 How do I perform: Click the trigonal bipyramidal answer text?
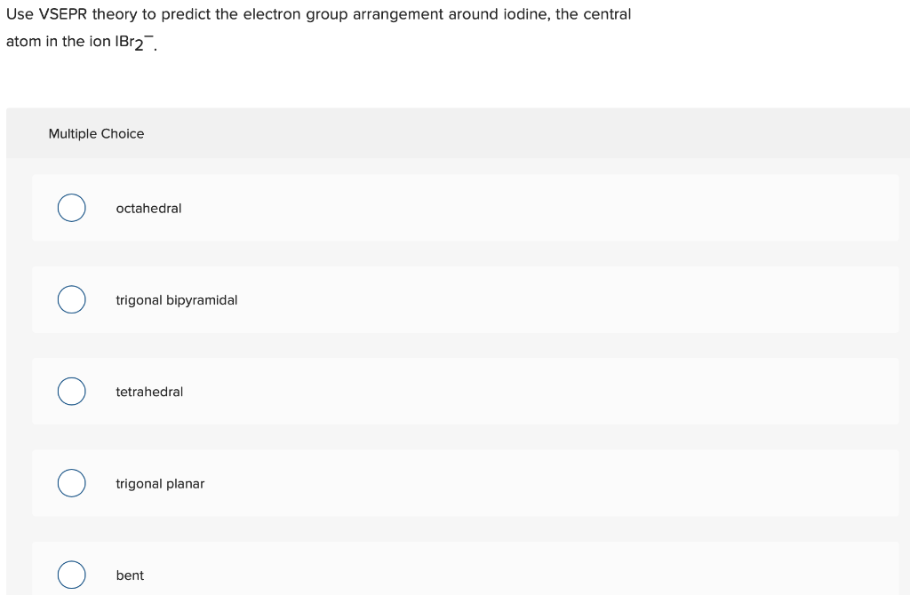tap(176, 300)
